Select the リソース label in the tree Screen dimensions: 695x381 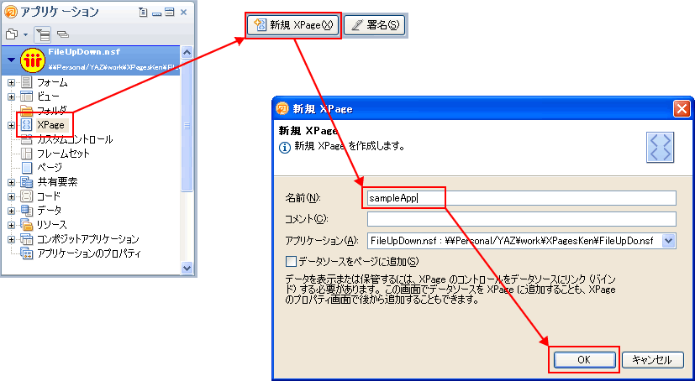pos(52,224)
